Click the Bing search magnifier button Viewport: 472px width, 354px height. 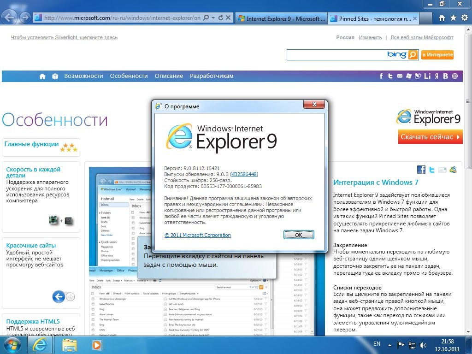[x=413, y=55]
